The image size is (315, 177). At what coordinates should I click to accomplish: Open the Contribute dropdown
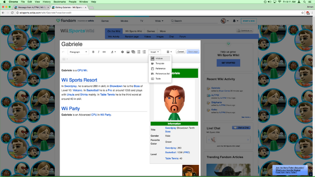(245, 30)
